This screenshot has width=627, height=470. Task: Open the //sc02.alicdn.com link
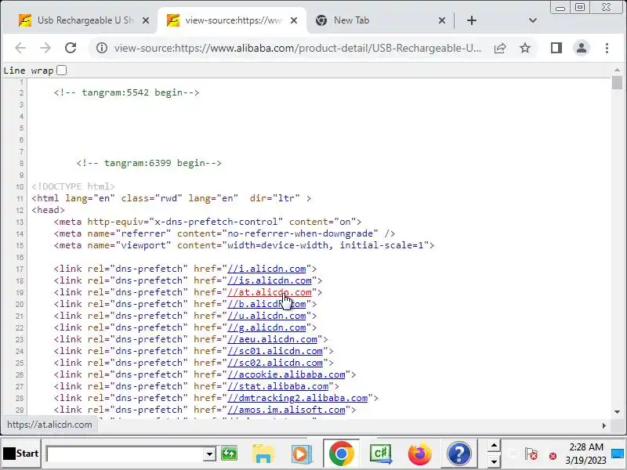pyautogui.click(x=275, y=363)
